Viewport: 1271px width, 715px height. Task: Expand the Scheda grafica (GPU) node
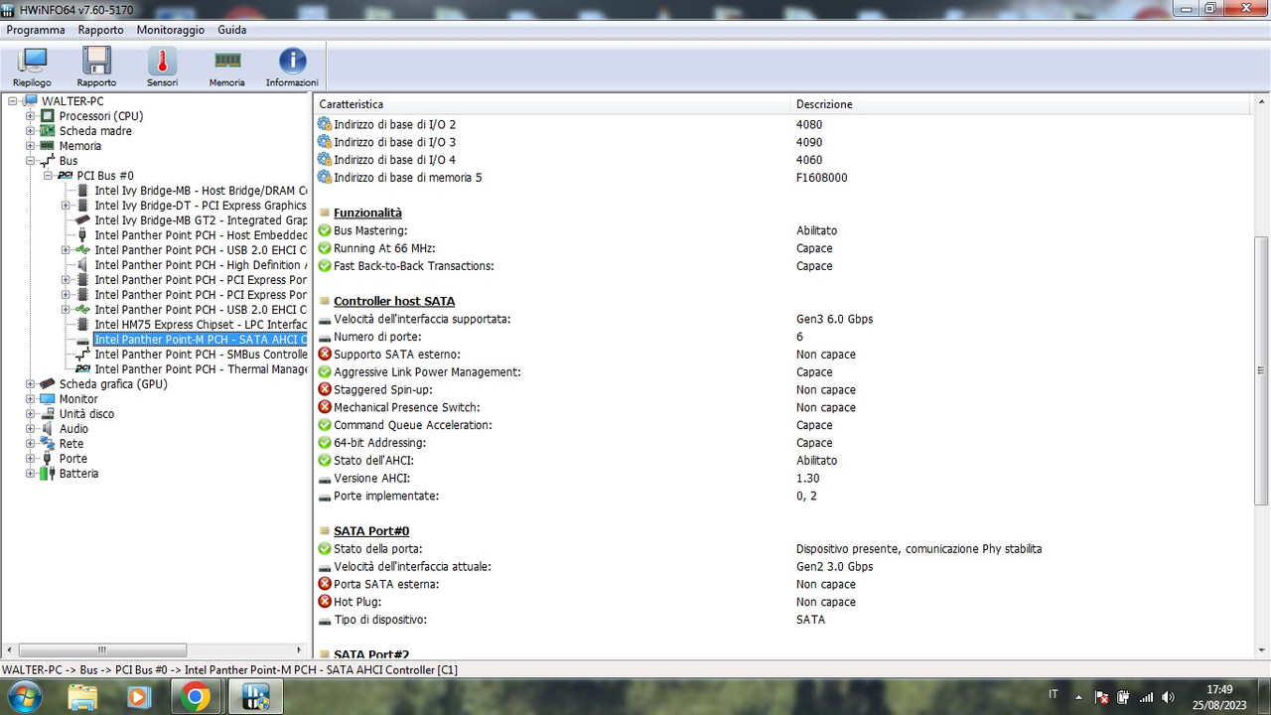click(30, 384)
